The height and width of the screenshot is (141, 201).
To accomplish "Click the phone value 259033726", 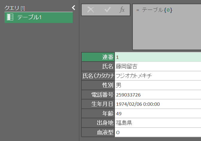I will click(128, 95).
